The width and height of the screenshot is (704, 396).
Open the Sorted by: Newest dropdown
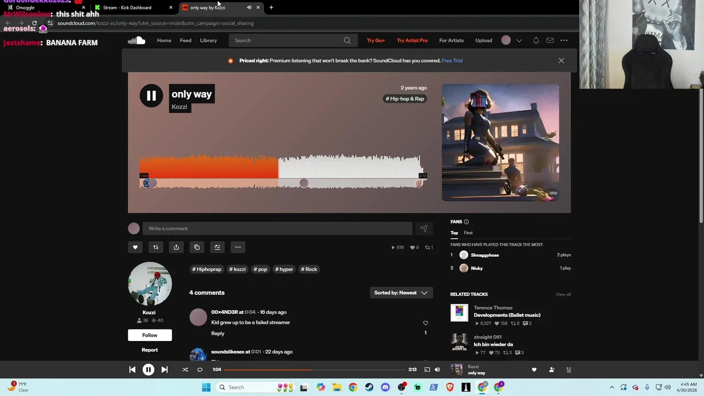coord(401,293)
